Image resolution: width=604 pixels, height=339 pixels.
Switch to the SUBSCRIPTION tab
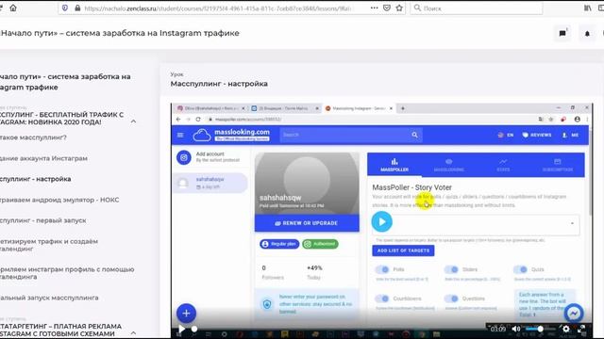558,165
